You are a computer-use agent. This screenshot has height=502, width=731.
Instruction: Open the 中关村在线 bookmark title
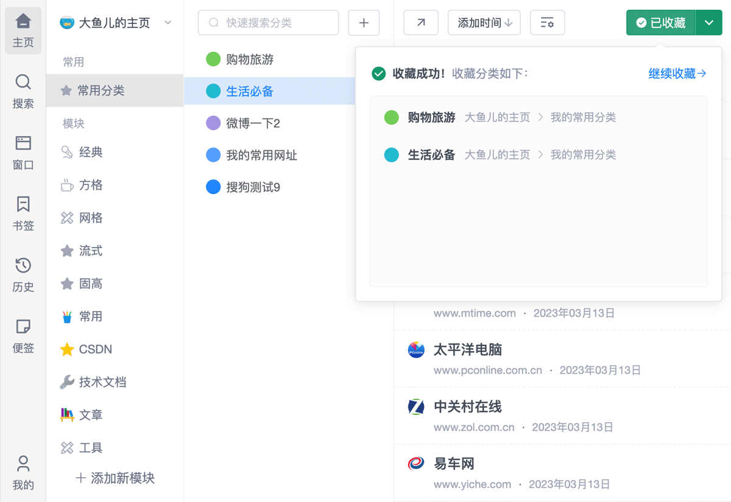(x=468, y=406)
